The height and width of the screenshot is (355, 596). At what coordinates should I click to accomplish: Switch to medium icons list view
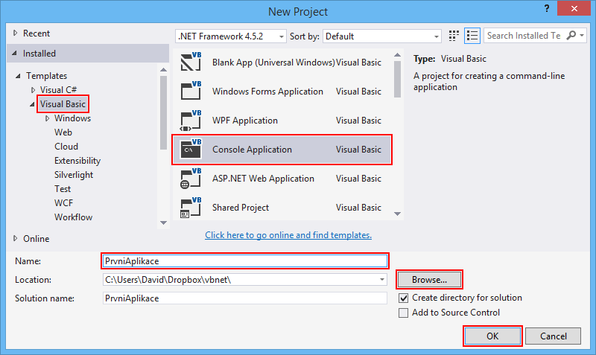point(472,36)
